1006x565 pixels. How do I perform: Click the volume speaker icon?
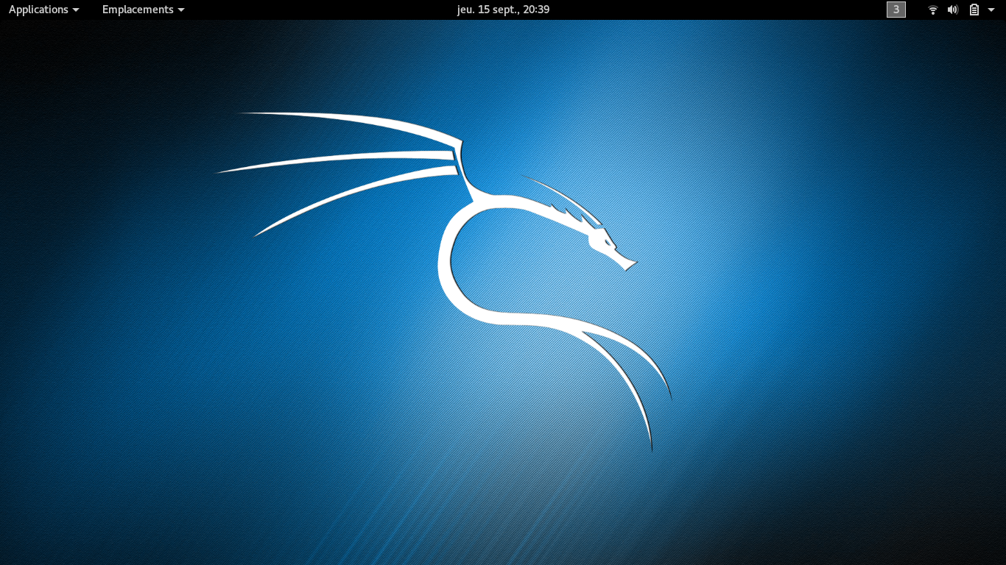pyautogui.click(x=953, y=10)
